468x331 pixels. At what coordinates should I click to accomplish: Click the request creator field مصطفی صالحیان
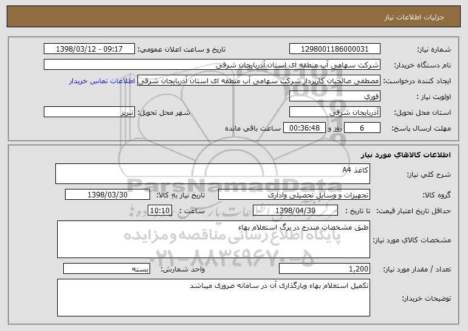tap(259, 81)
